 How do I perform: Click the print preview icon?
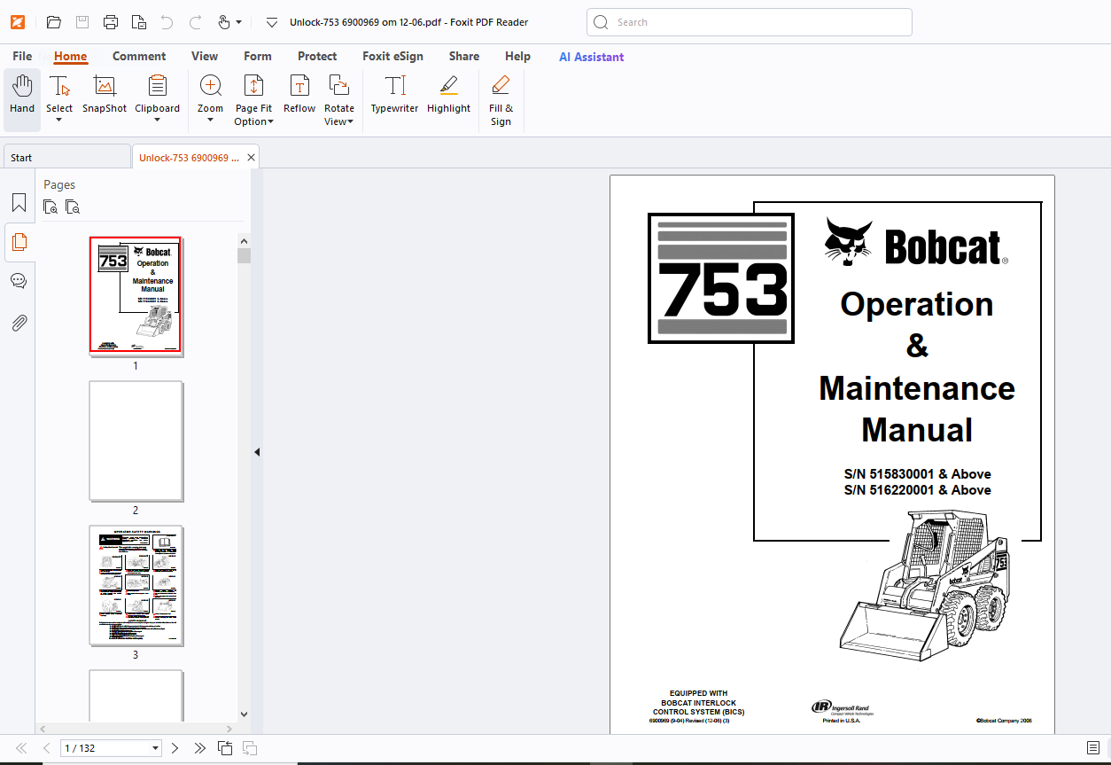click(139, 22)
